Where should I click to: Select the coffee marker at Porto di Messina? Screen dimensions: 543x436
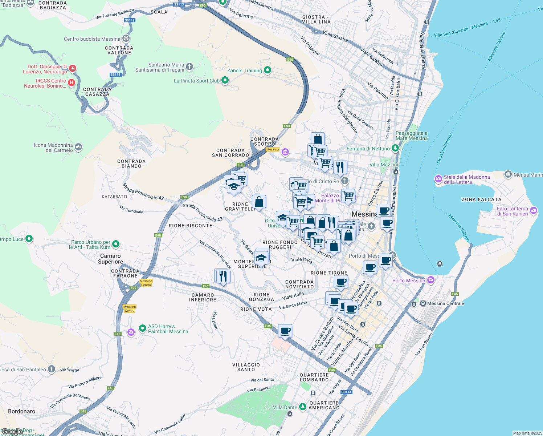tap(385, 261)
